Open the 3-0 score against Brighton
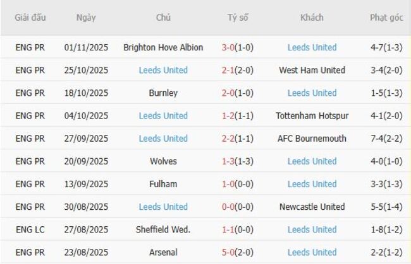Screen dimensions: 411x264 click(228, 47)
